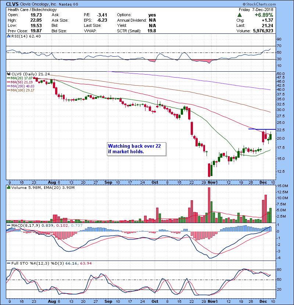The width and height of the screenshot is (294, 305).
Task: Click the MACD legend dash marker
Action: (x=8, y=226)
